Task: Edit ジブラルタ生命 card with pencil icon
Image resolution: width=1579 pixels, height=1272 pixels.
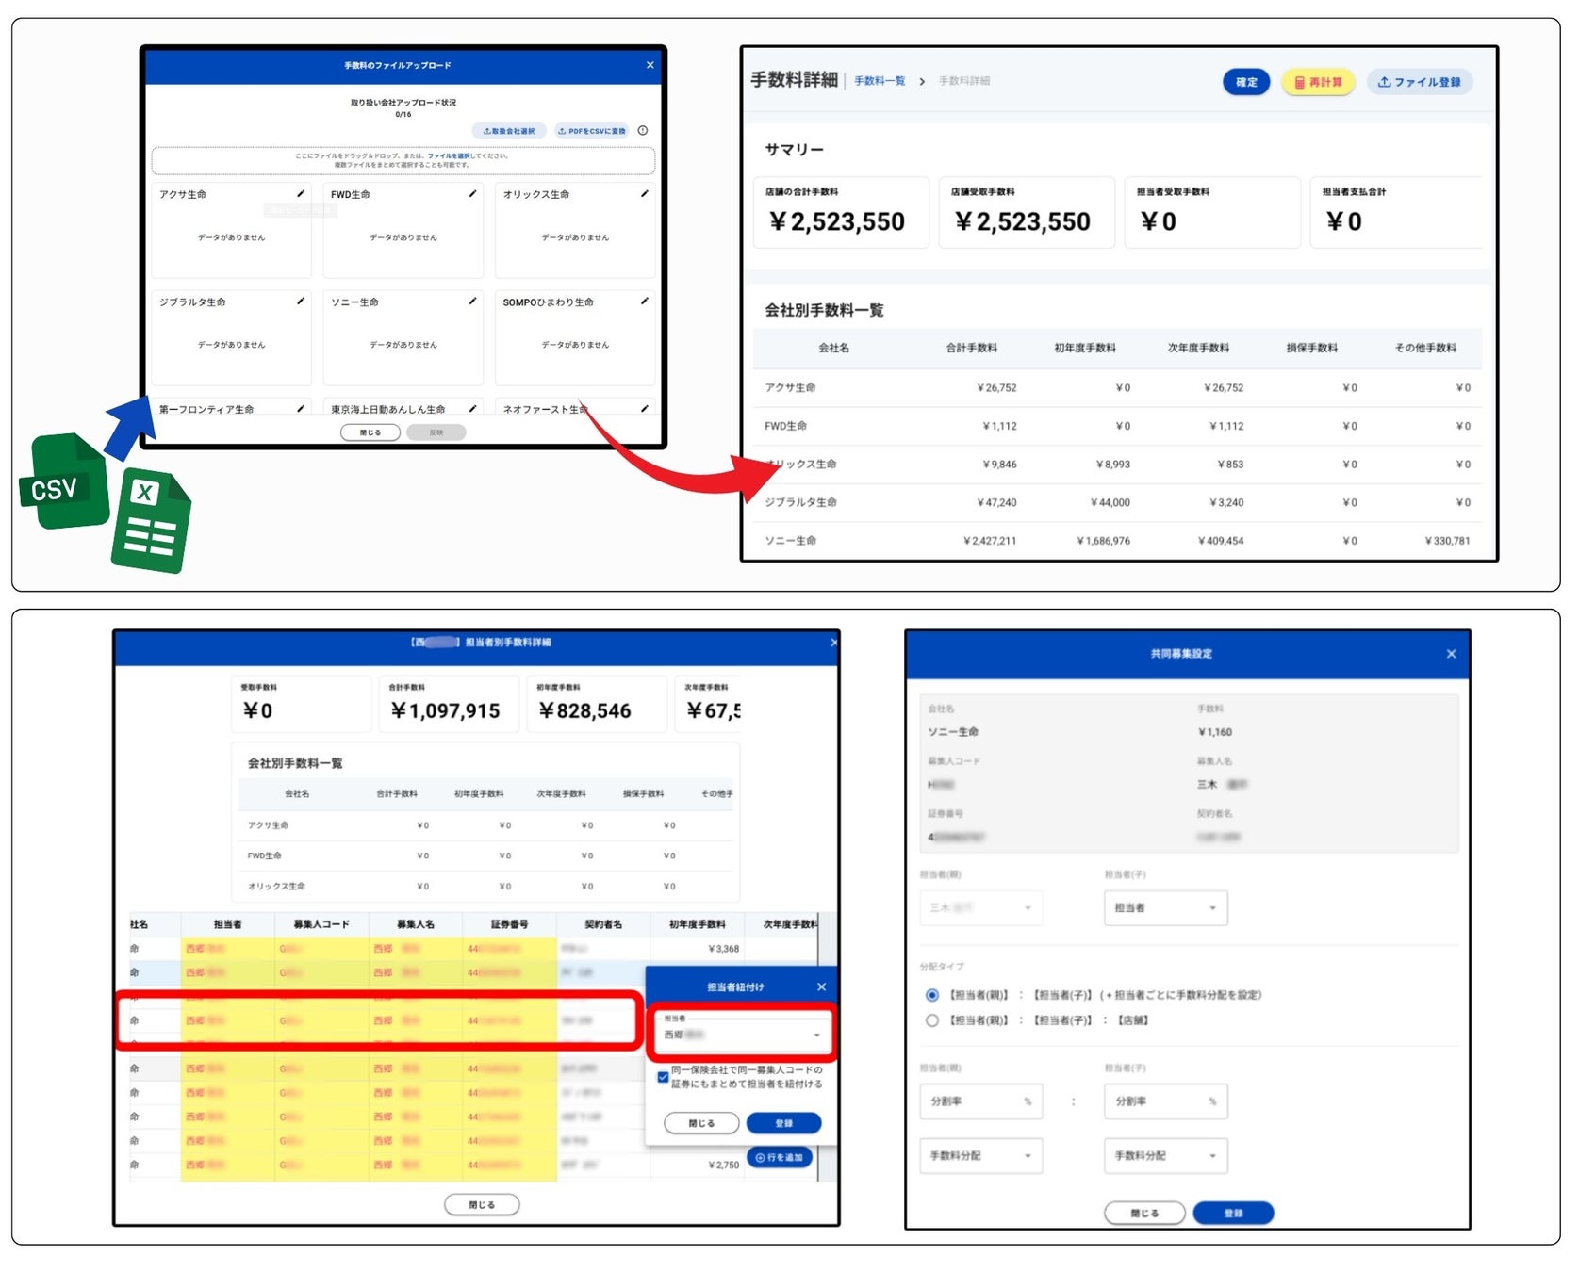Action: [x=301, y=302]
